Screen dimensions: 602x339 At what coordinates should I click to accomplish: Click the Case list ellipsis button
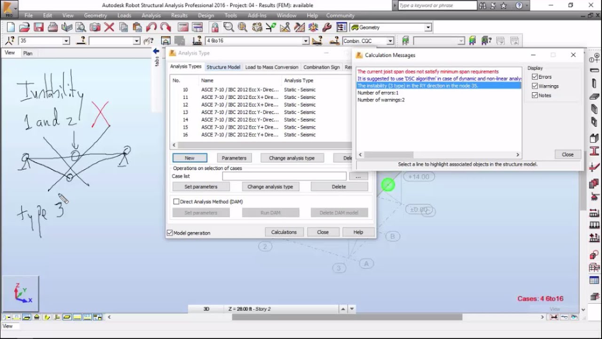click(x=358, y=177)
